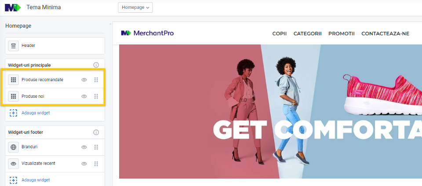
Task: Click the MerchantPro logo in top bar
Action: pos(13,7)
